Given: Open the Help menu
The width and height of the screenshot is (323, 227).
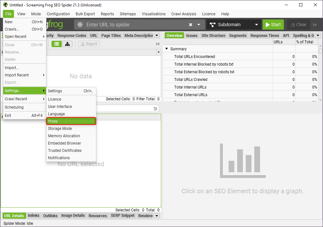Looking at the screenshot, I should click(x=225, y=14).
